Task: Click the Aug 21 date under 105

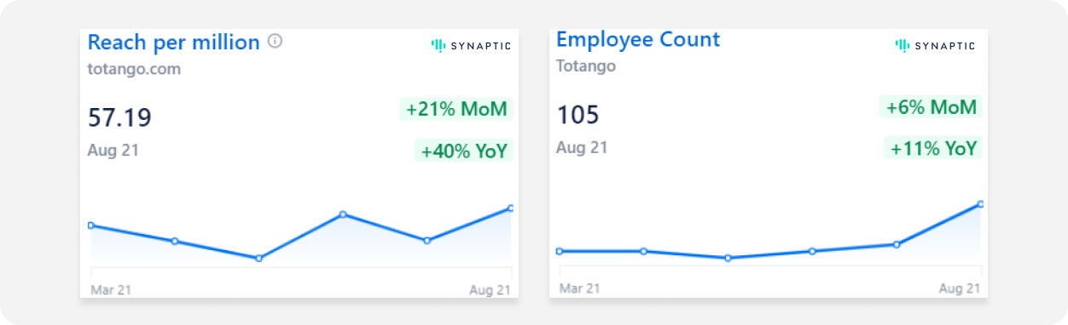Action: pyautogui.click(x=582, y=147)
